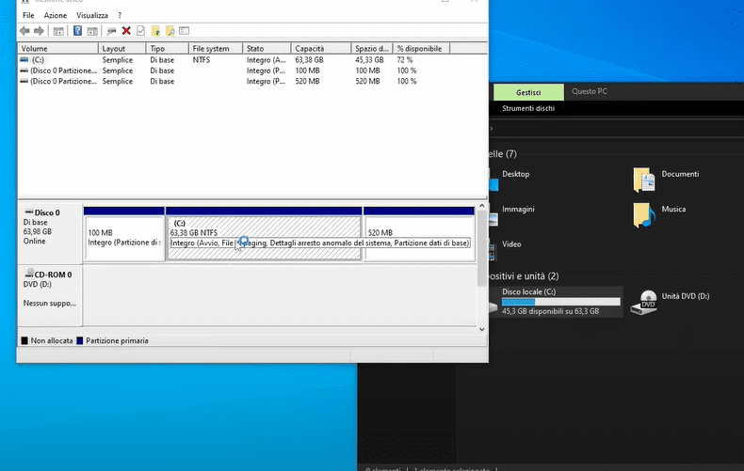Switch to the Gestisci ribbon tab
This screenshot has height=471, width=744.
coord(528,92)
